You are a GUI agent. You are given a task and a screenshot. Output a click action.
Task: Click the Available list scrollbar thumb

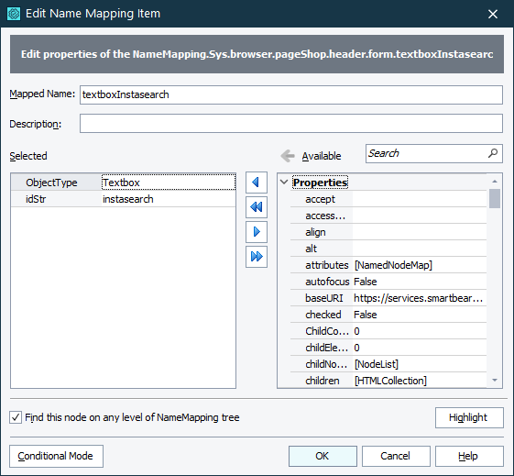point(495,198)
